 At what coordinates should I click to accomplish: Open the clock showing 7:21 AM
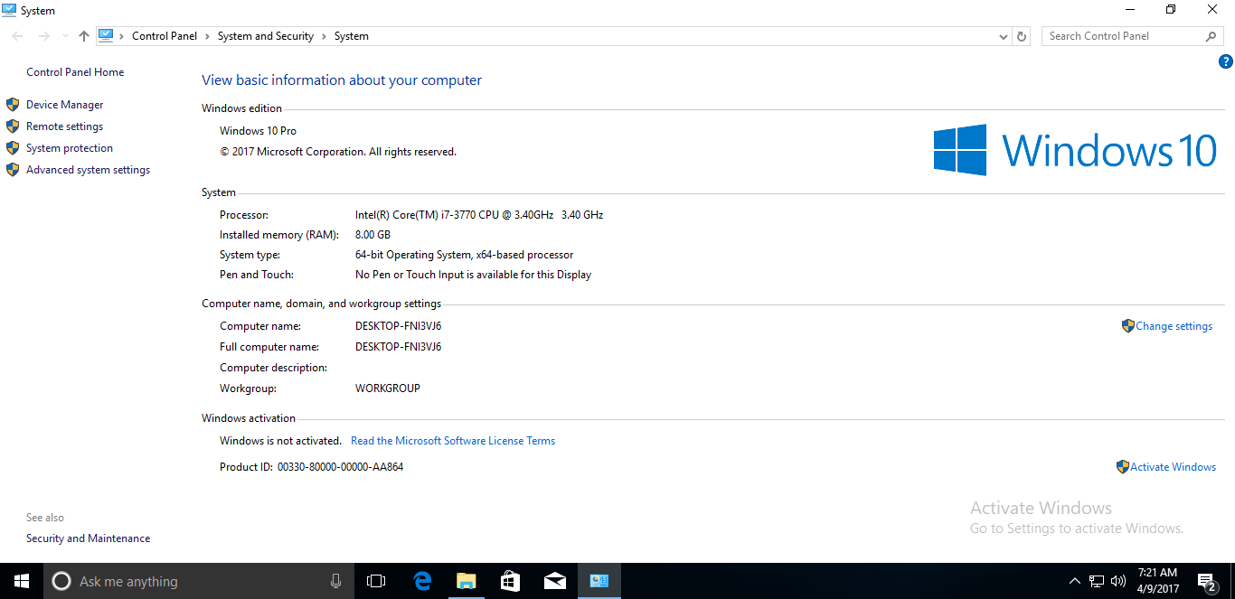[x=1157, y=581]
